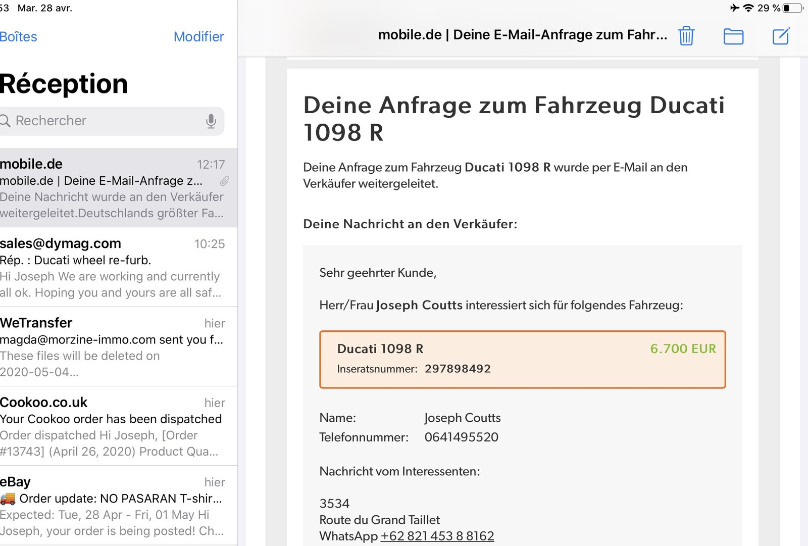Open the eBay order update email
Viewport: 808px width, 546px height.
point(119,506)
